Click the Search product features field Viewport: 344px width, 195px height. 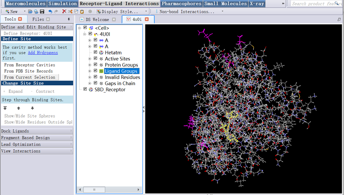tap(317, 4)
